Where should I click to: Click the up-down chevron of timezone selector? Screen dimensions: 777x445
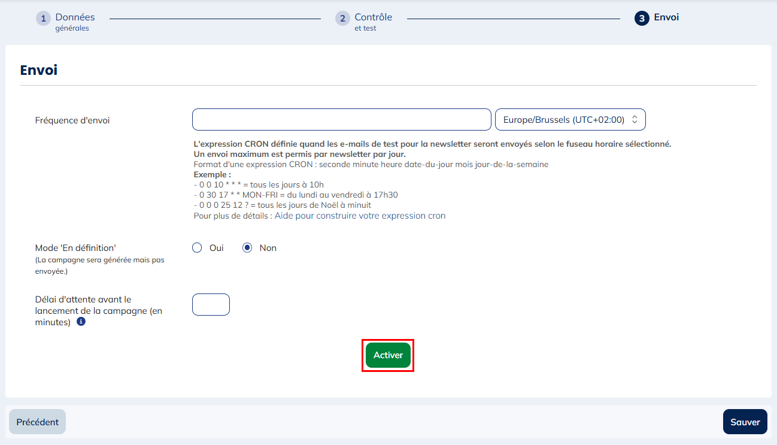tap(635, 120)
